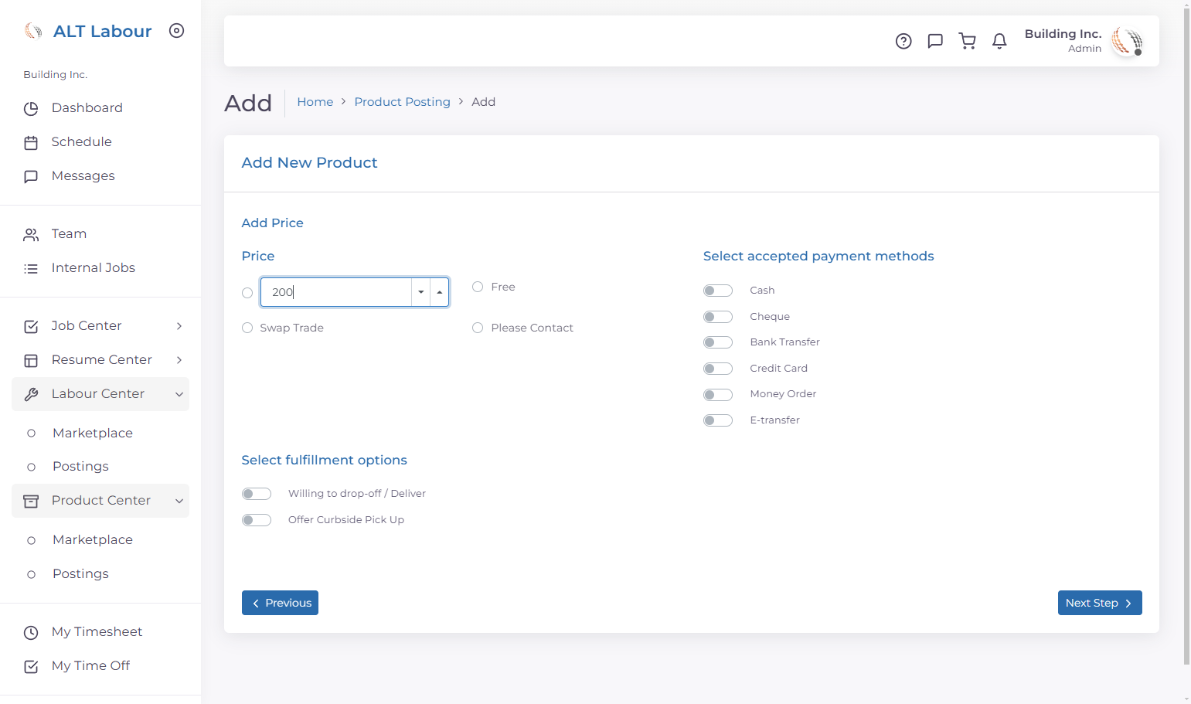Increase price with the up arrow
The width and height of the screenshot is (1191, 704).
tap(440, 292)
